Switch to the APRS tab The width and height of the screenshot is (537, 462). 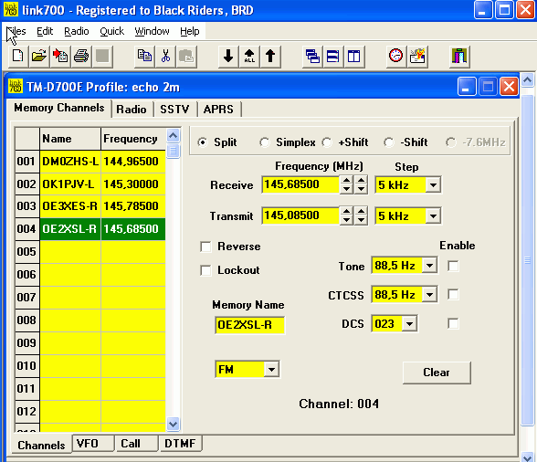click(218, 110)
